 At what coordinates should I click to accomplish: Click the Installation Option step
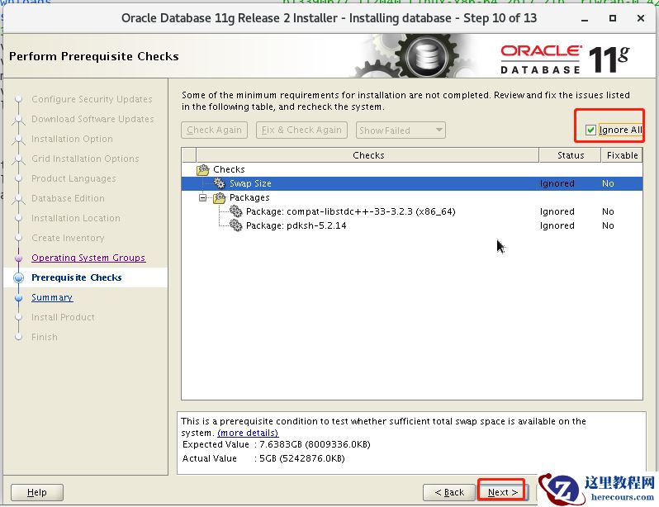72,139
